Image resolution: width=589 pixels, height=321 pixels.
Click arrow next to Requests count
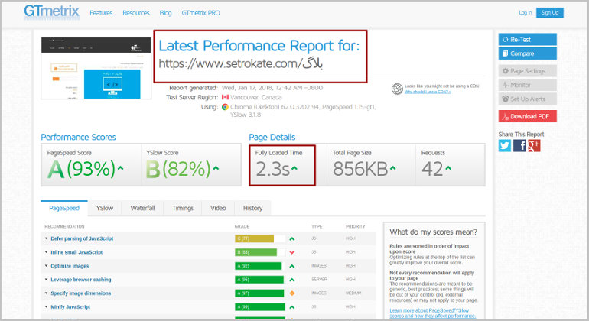(448, 168)
